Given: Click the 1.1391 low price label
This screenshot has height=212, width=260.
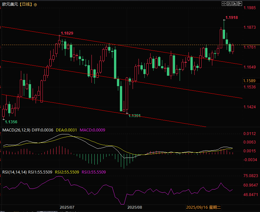Looking at the screenshot, I should [x=135, y=116].
